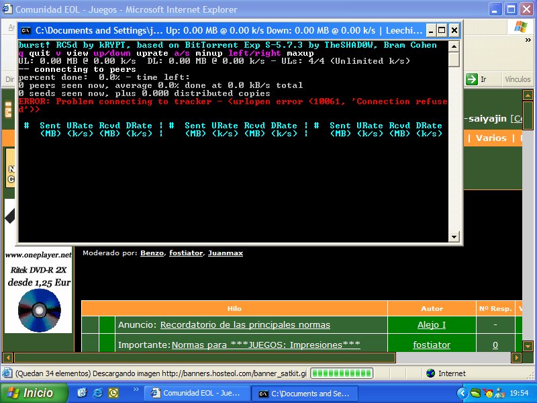
Task: Click the Internet zone globe icon
Action: coord(431,373)
